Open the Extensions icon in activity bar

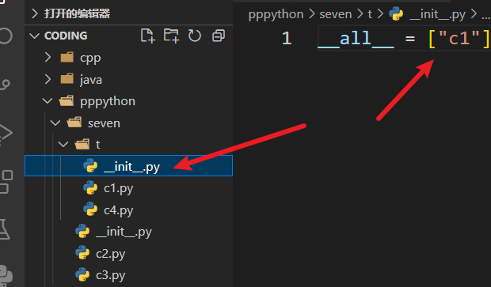tap(6, 182)
